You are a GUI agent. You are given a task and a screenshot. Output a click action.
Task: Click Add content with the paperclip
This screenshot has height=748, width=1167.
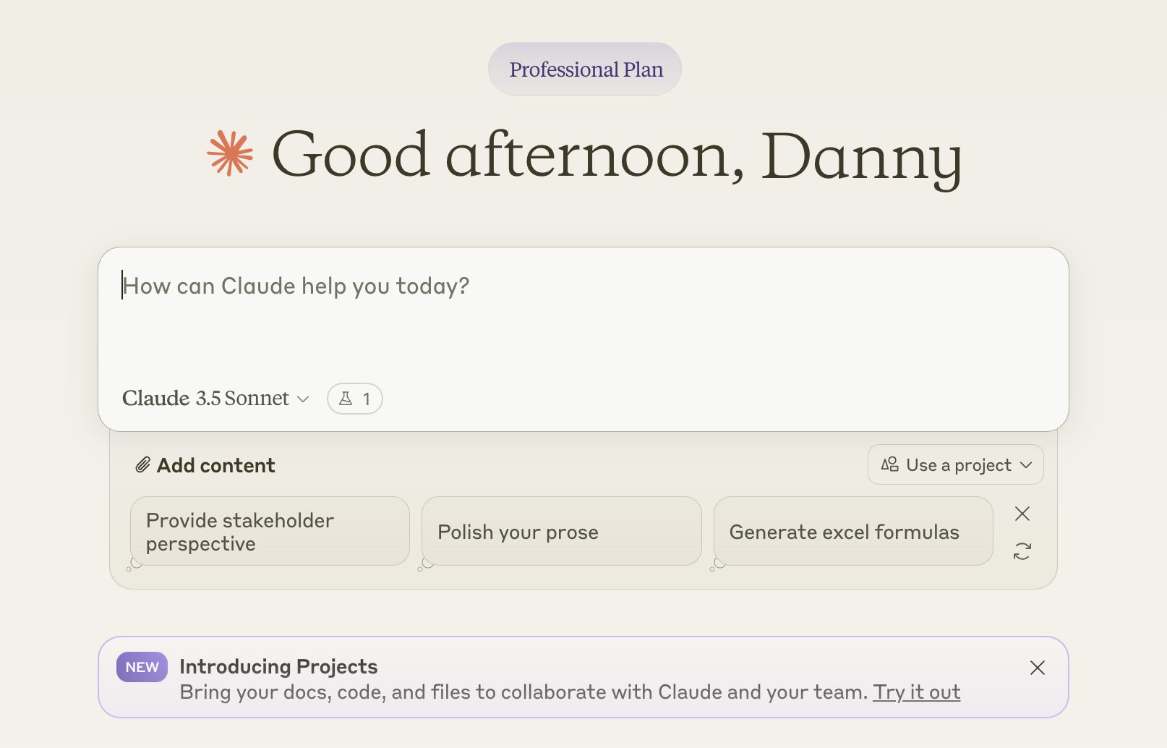click(205, 465)
